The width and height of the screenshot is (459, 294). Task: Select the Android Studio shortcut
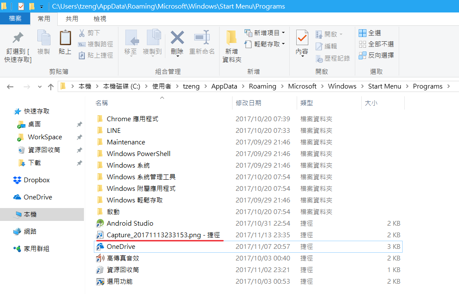(130, 224)
